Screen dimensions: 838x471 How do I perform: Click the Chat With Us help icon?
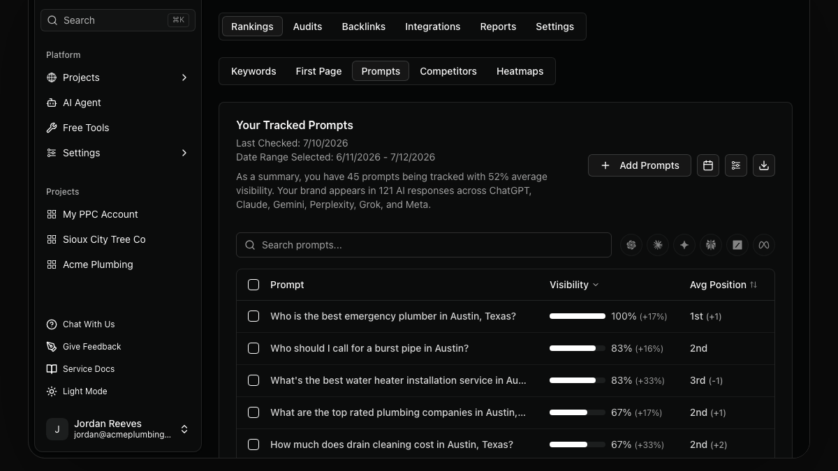click(x=52, y=324)
